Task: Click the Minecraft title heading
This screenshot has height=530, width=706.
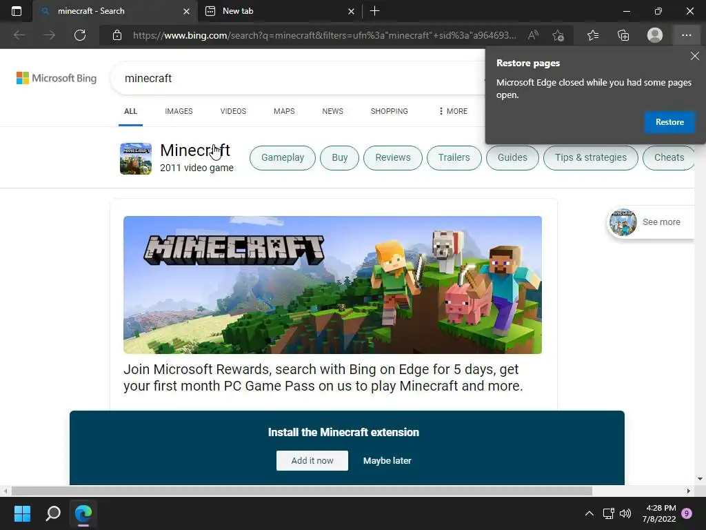Action: pyautogui.click(x=195, y=150)
